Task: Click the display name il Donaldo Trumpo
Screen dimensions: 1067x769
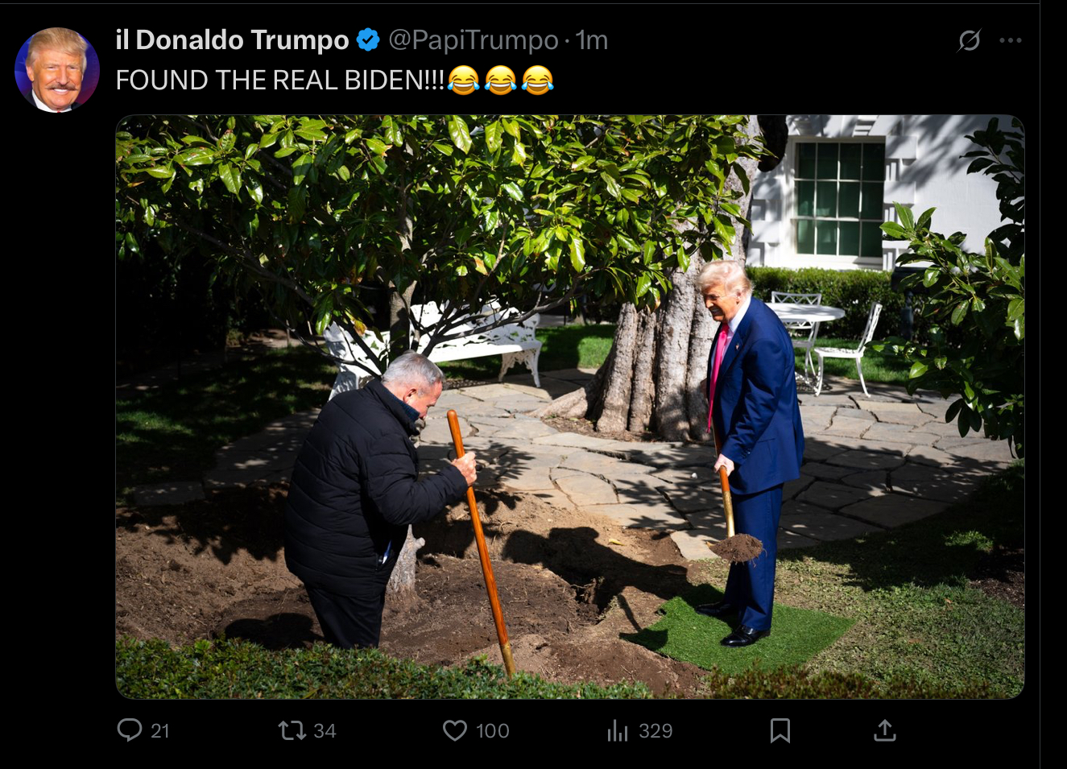Action: [232, 39]
